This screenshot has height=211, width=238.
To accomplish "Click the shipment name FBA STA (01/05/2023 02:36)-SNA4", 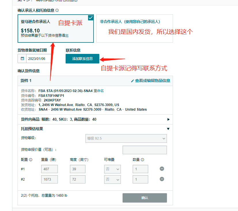I will click(65, 91).
